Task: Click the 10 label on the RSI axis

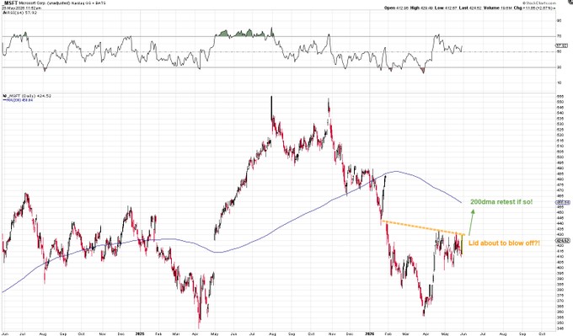Action: (560, 83)
